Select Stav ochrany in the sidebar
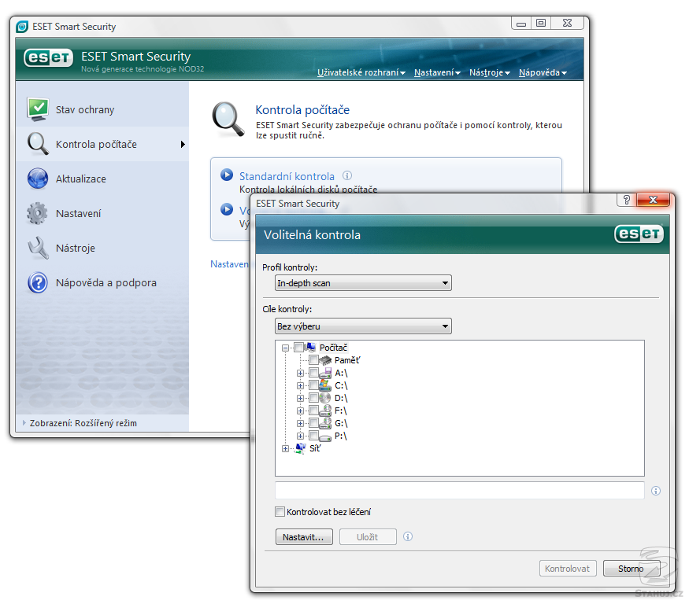 (102, 109)
